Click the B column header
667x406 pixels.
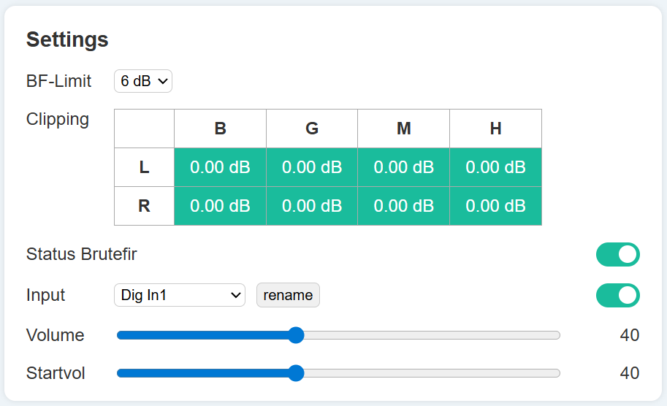pyautogui.click(x=220, y=129)
